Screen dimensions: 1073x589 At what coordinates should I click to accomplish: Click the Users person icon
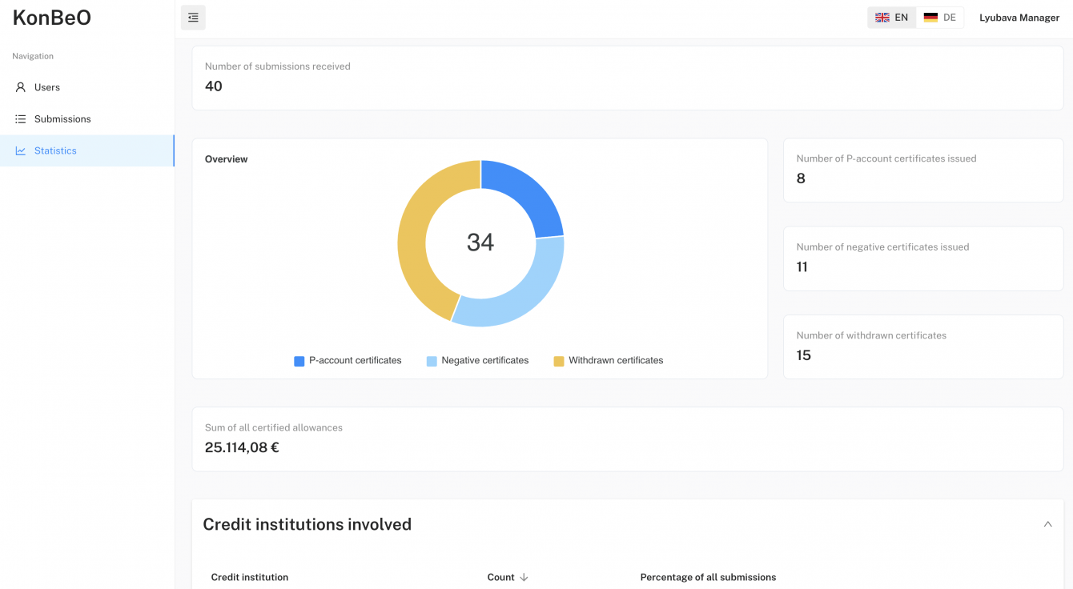[21, 87]
